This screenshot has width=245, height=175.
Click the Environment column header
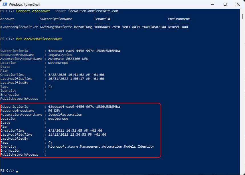pos(179,19)
